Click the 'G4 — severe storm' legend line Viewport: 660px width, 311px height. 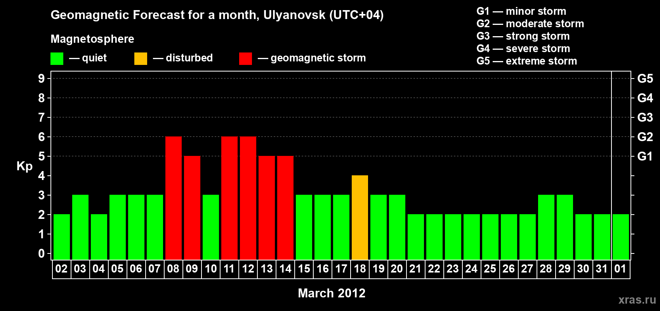click(523, 49)
